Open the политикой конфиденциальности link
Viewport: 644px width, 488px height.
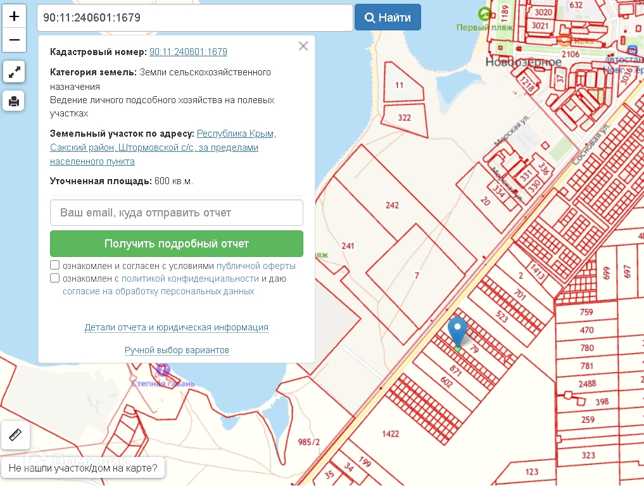[190, 278]
